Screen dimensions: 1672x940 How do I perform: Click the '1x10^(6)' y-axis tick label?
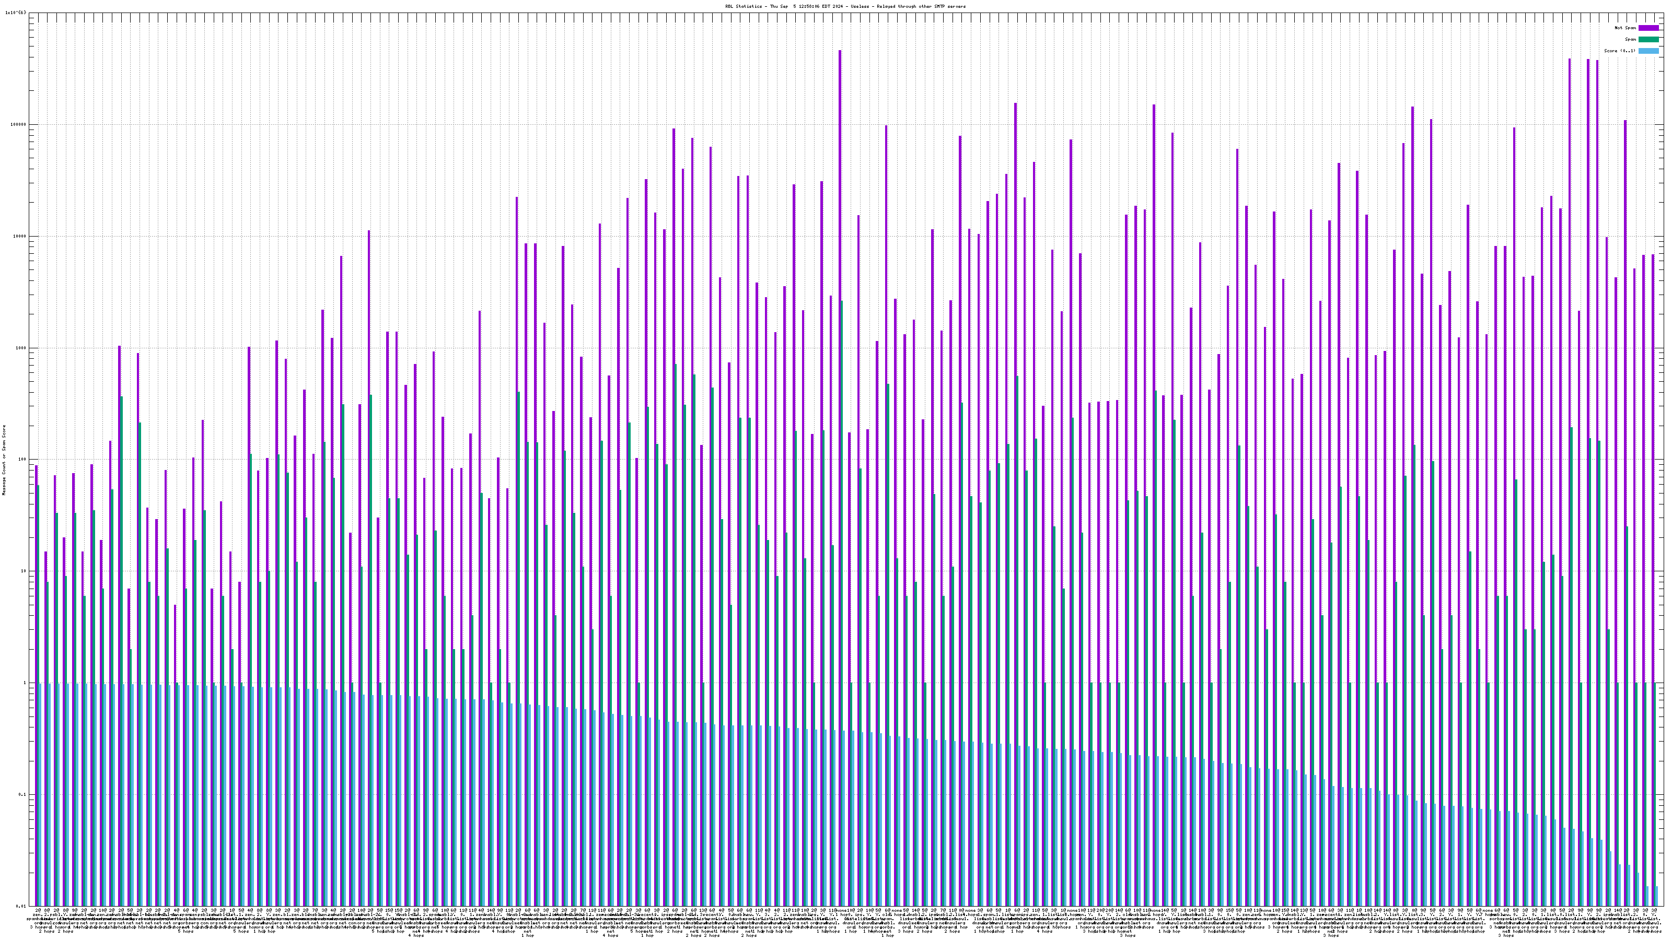click(x=16, y=13)
